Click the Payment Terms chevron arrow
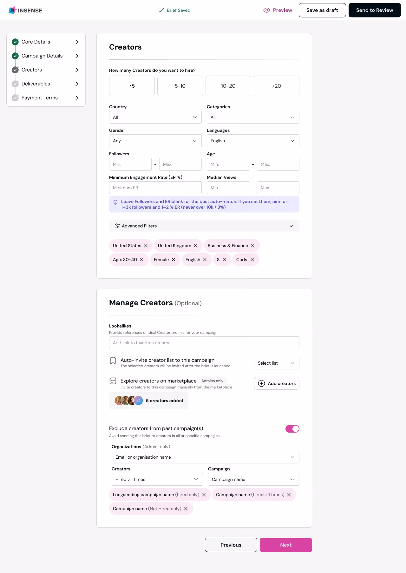The image size is (406, 573). tap(77, 98)
